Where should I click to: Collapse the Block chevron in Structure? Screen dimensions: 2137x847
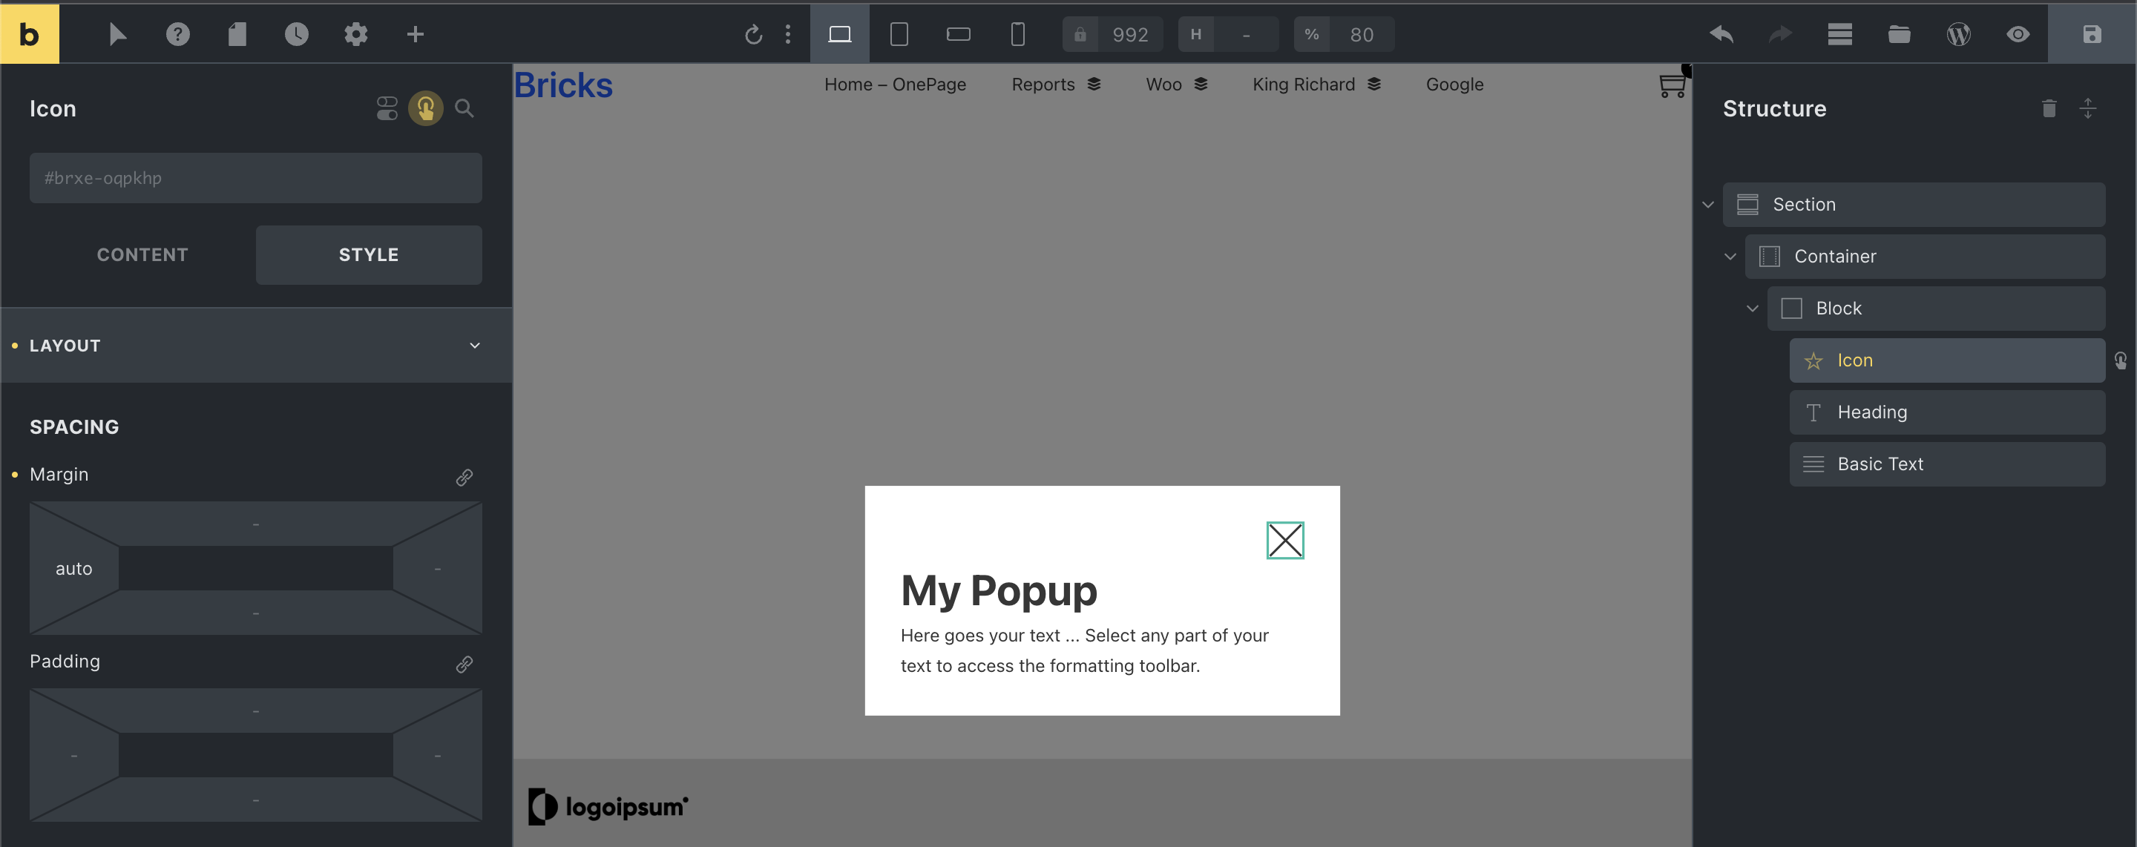point(1753,309)
